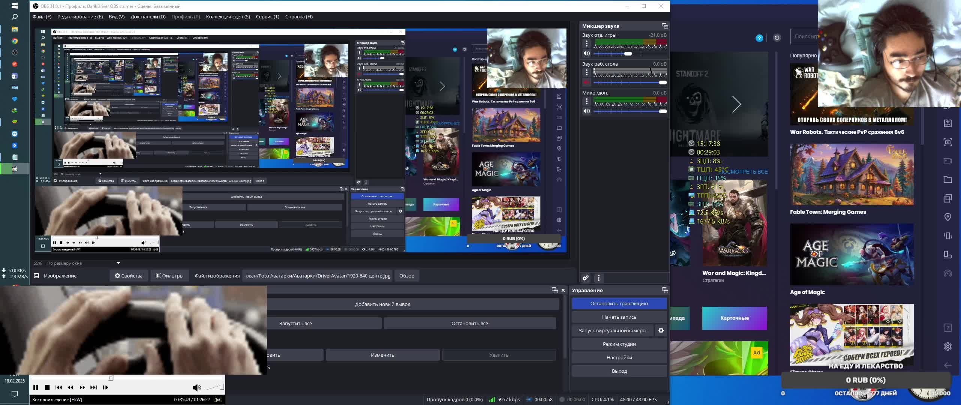Open the Фильтры source filters
Viewport: 961px width, 405px height.
tap(170, 276)
